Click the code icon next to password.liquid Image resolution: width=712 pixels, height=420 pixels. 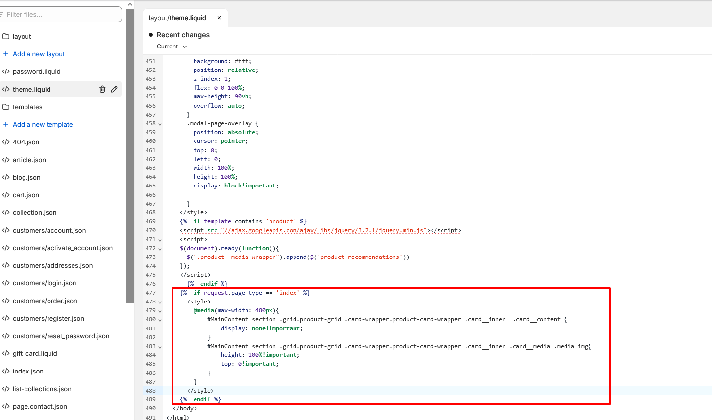[6, 71]
